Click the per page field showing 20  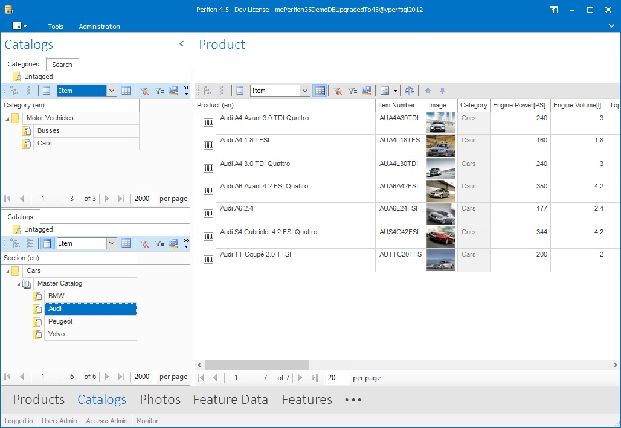(x=338, y=378)
